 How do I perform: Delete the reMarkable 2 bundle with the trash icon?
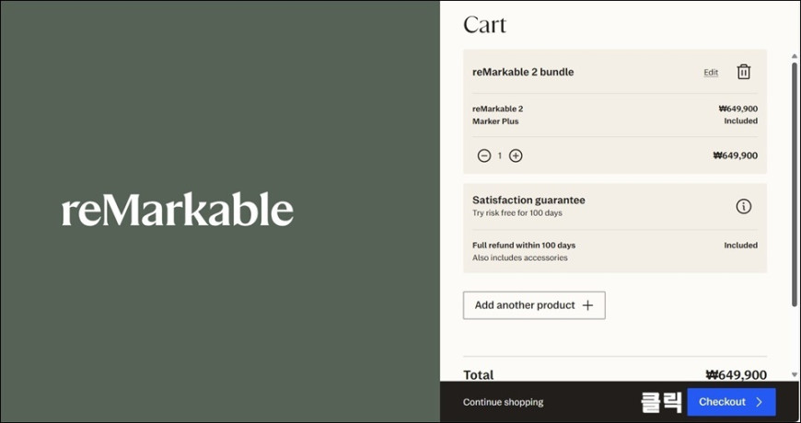click(743, 72)
